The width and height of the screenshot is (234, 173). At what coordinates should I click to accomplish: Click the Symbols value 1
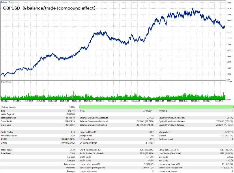click(x=233, y=111)
